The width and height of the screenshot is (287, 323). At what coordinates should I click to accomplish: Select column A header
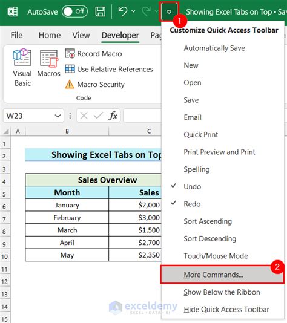click(x=18, y=131)
